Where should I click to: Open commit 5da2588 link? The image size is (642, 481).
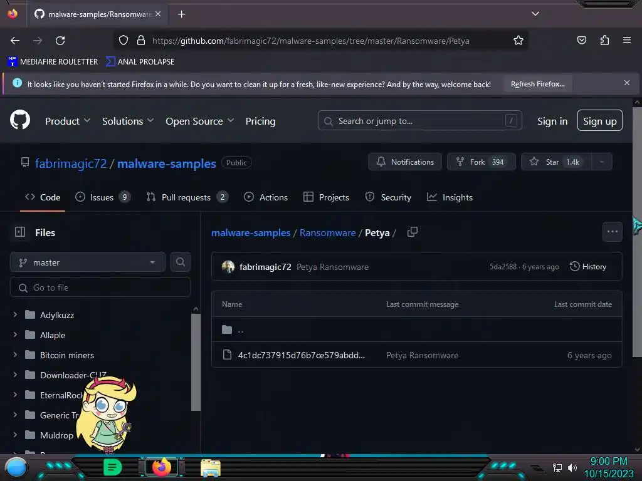tap(503, 267)
